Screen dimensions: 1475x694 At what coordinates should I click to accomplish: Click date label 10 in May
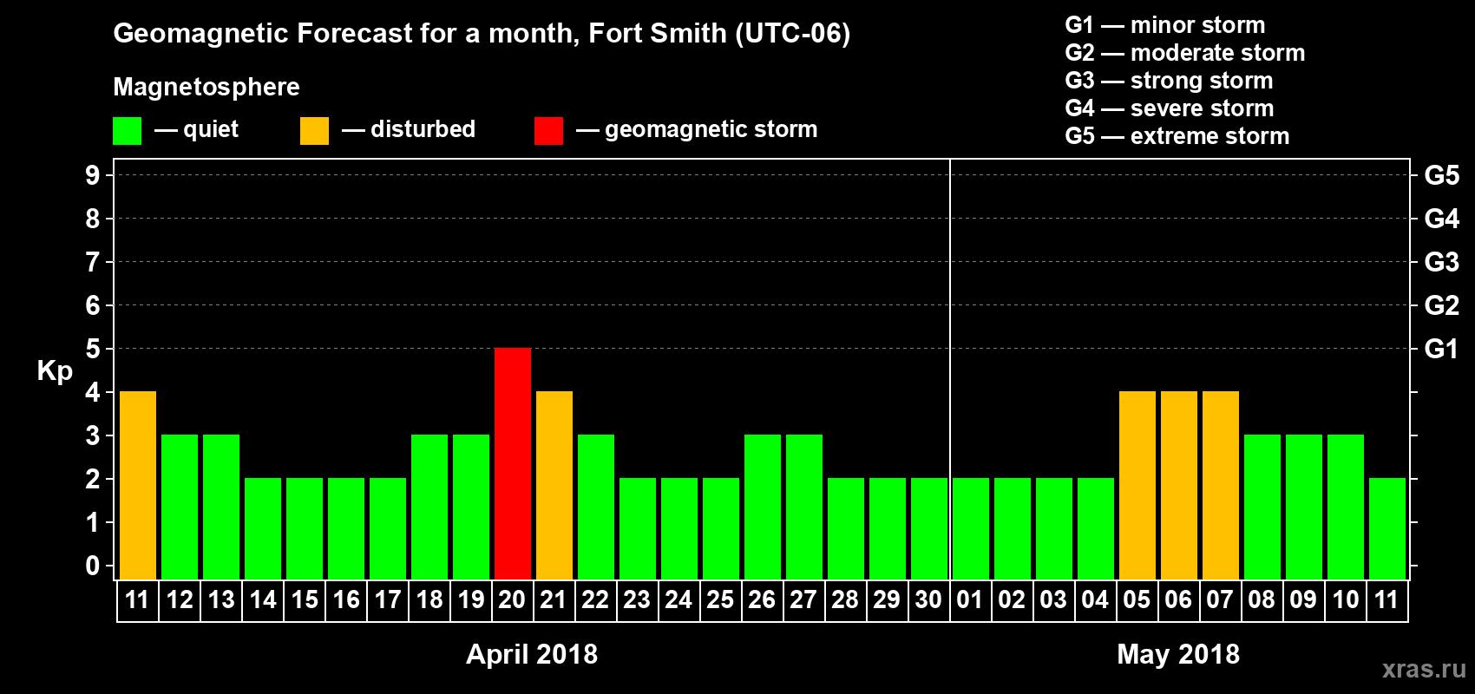(1346, 600)
